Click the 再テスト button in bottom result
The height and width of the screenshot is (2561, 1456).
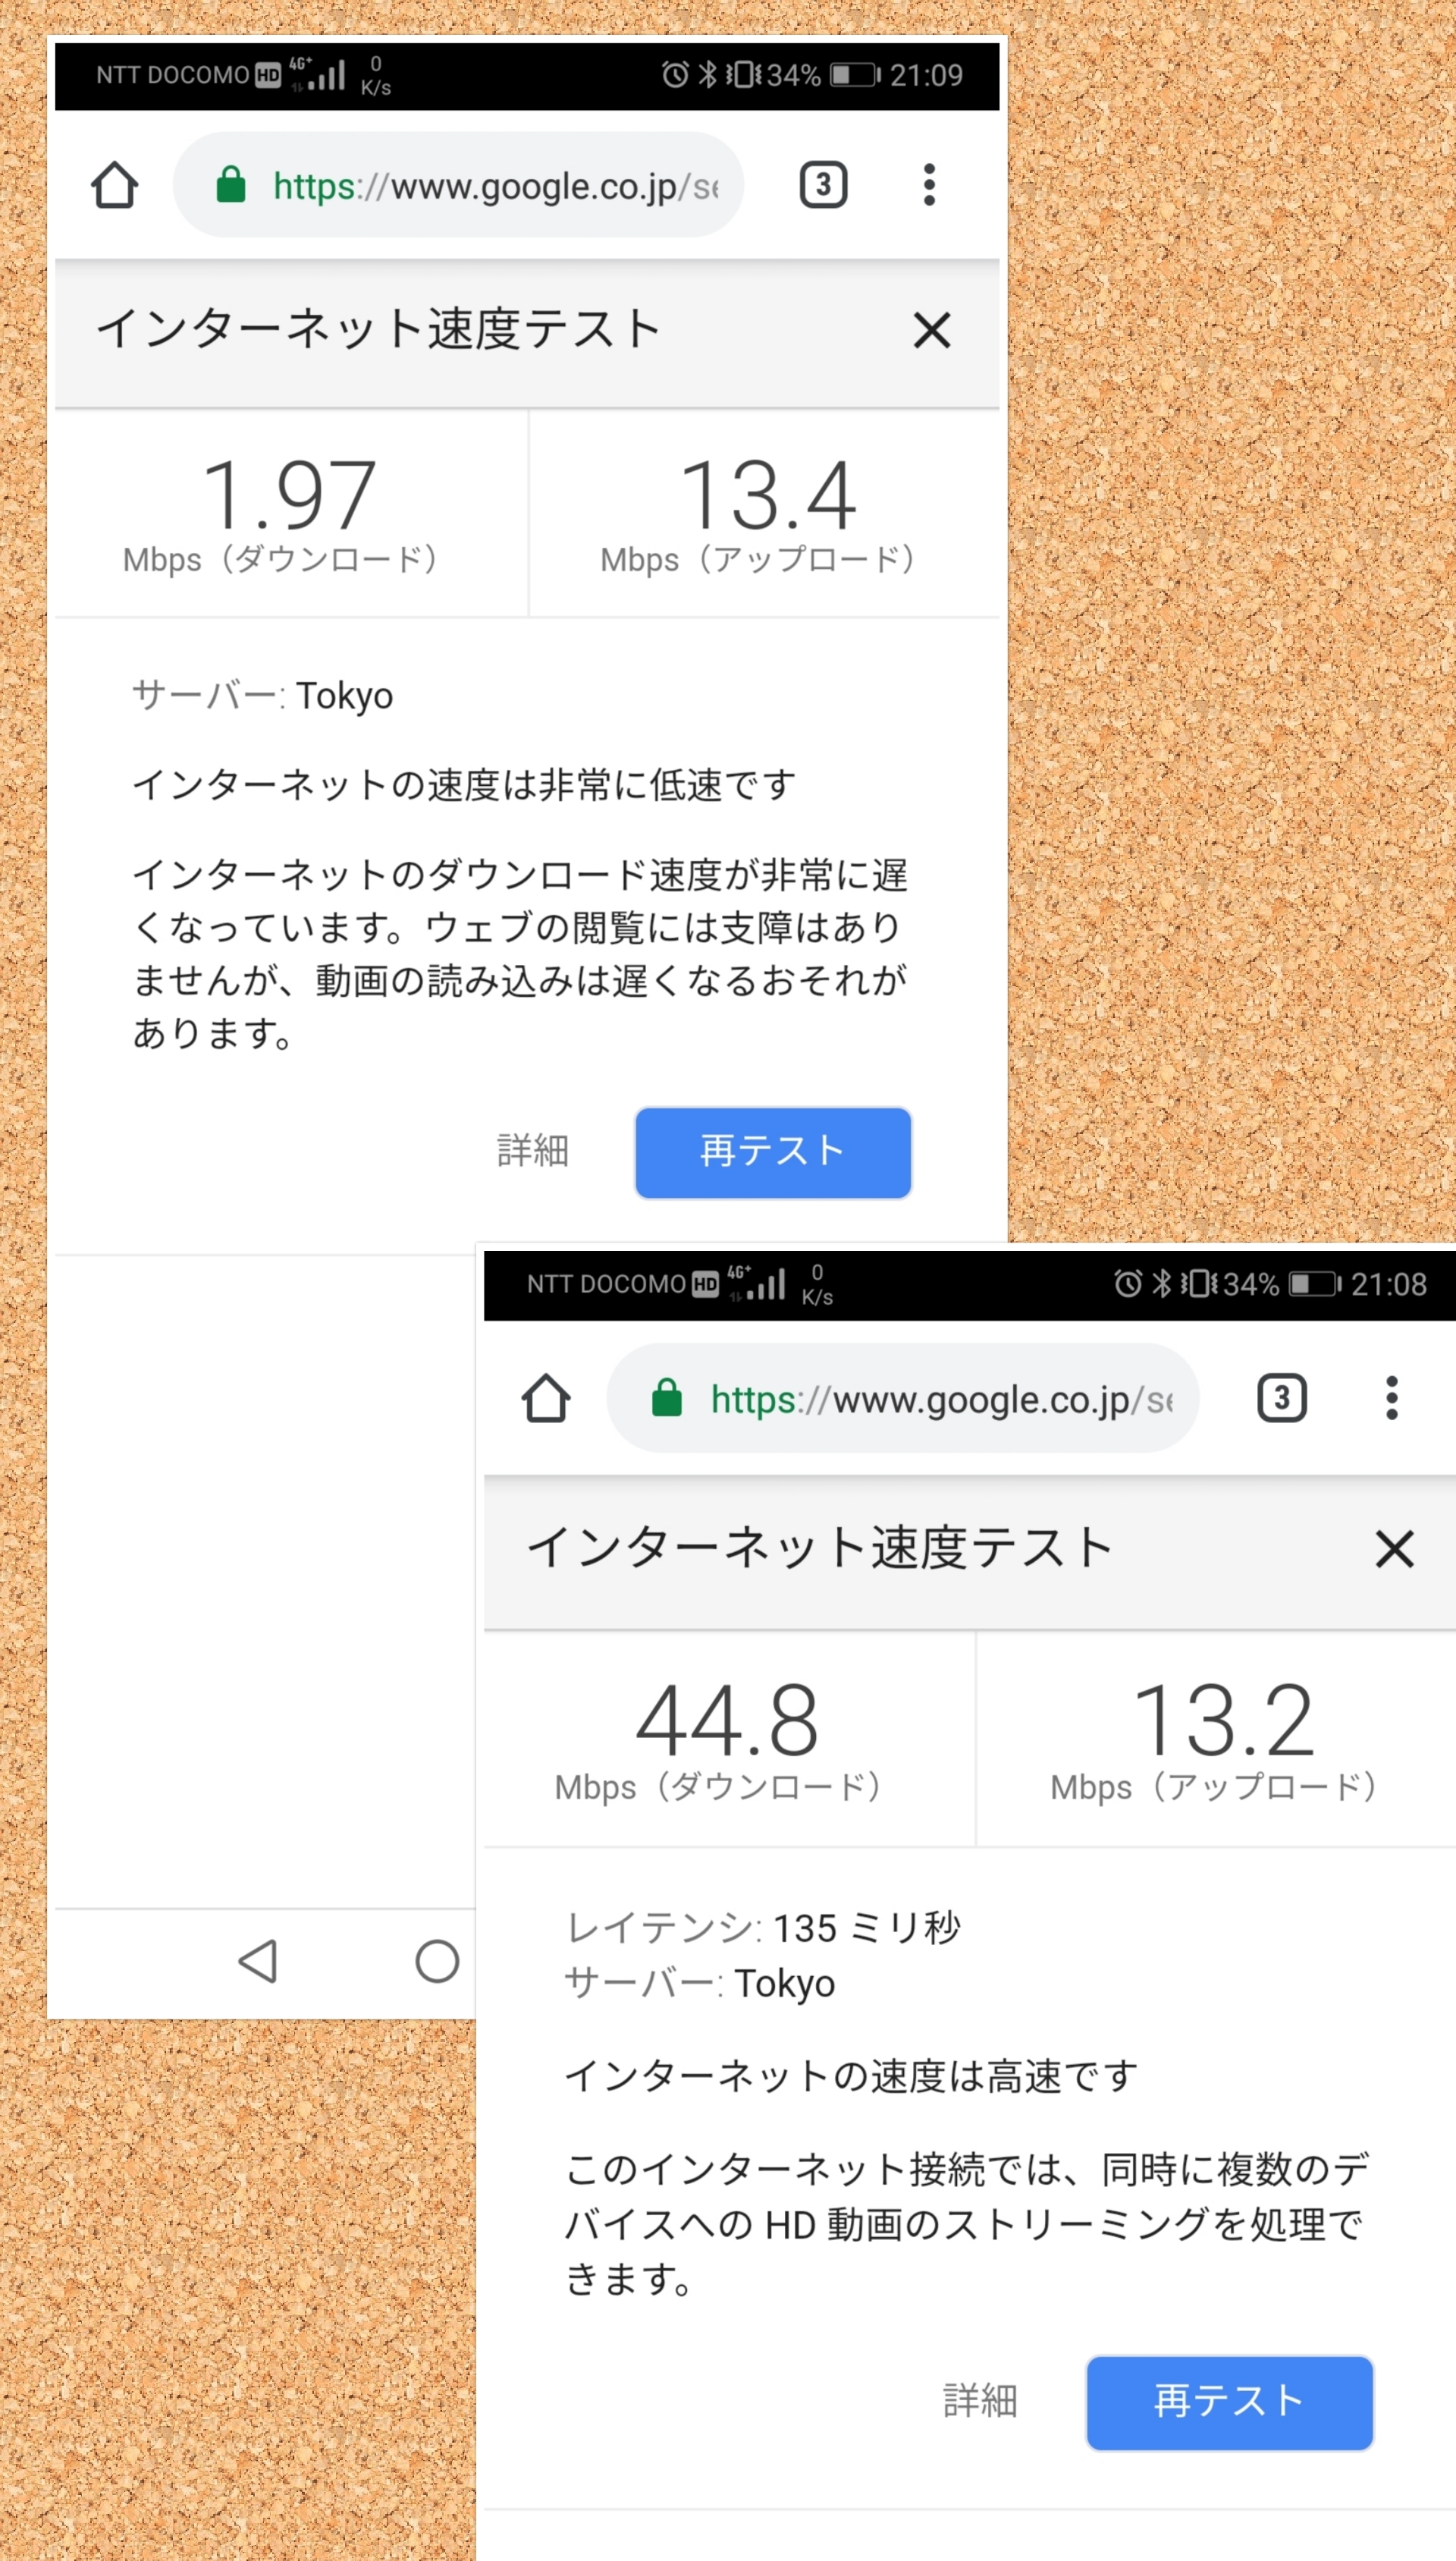[1229, 2402]
